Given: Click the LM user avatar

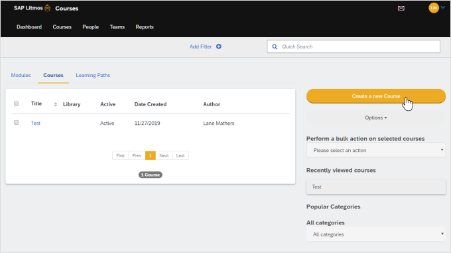Looking at the screenshot, I should (434, 8).
